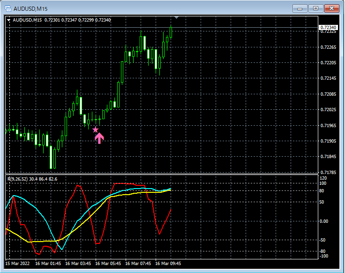Click the indicator scale value 0.00

click(x=323, y=221)
